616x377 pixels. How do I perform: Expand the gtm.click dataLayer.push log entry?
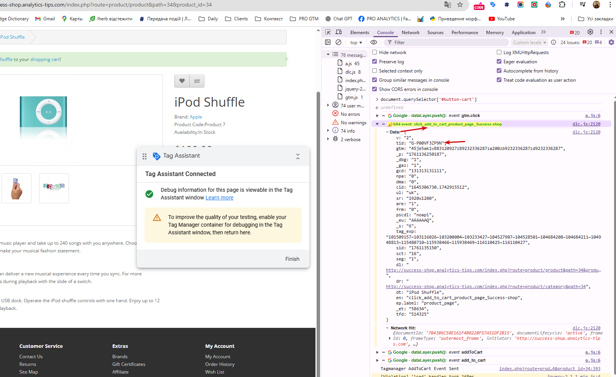click(378, 116)
